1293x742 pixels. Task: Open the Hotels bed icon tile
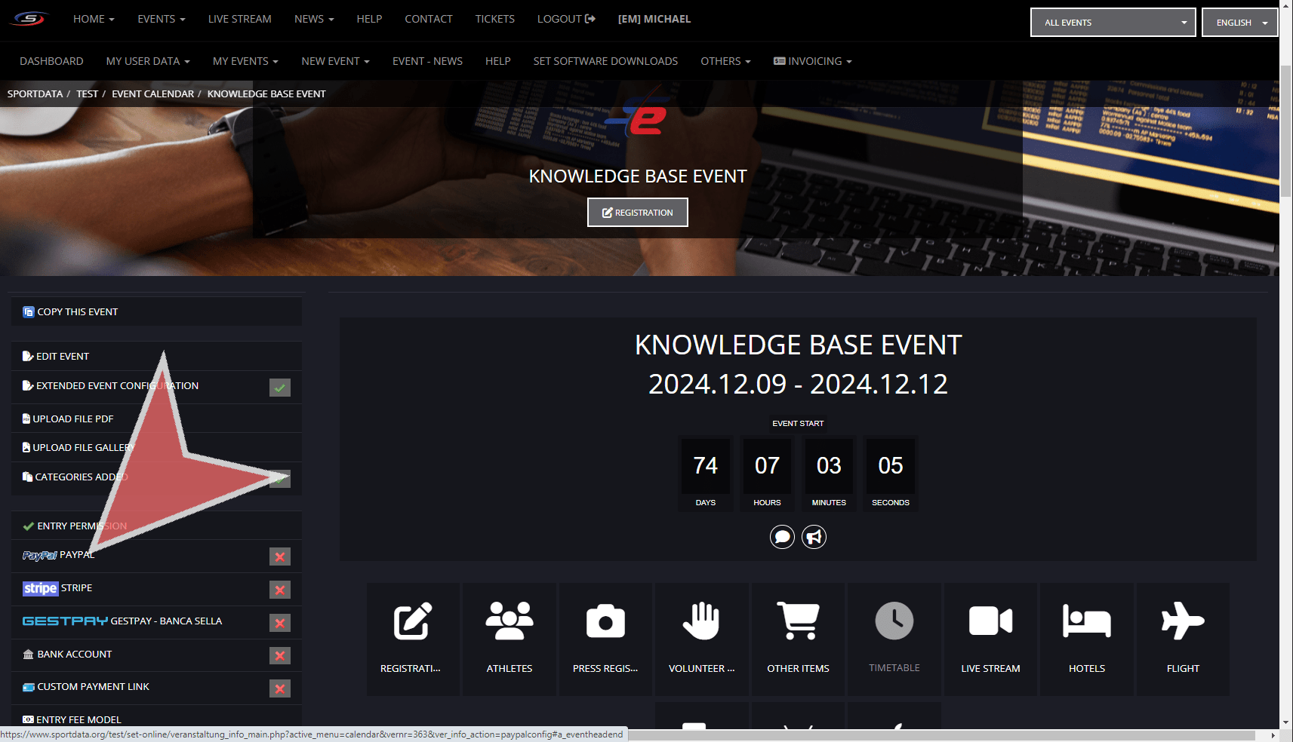coord(1086,622)
